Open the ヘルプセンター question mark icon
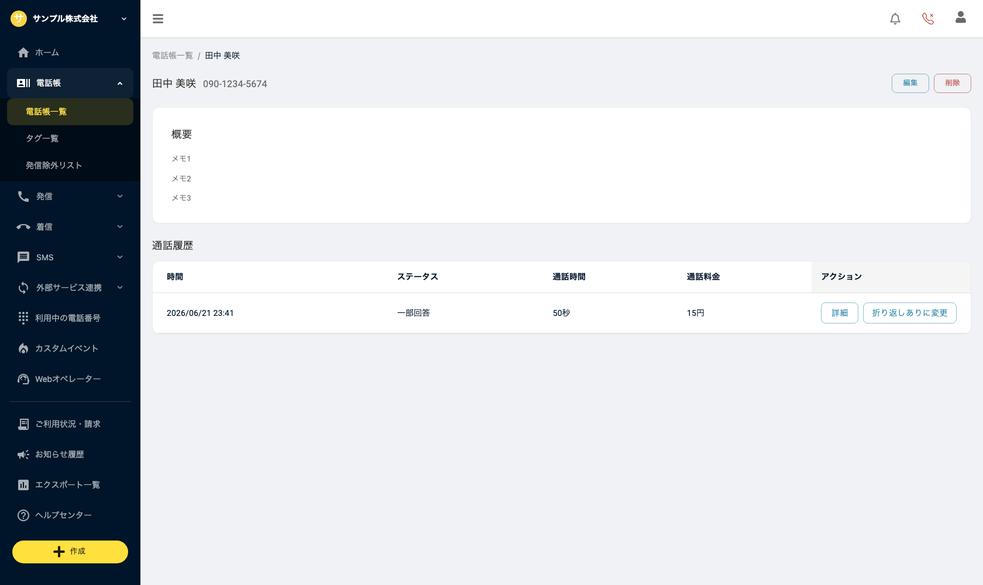983x585 pixels. coord(23,515)
